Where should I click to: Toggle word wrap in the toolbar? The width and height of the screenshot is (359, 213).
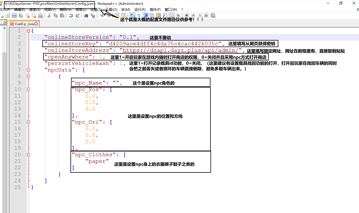click(132, 16)
